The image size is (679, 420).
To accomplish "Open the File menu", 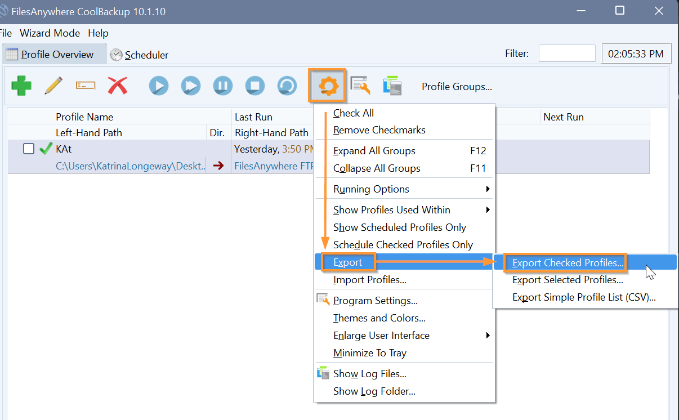I will [x=6, y=33].
